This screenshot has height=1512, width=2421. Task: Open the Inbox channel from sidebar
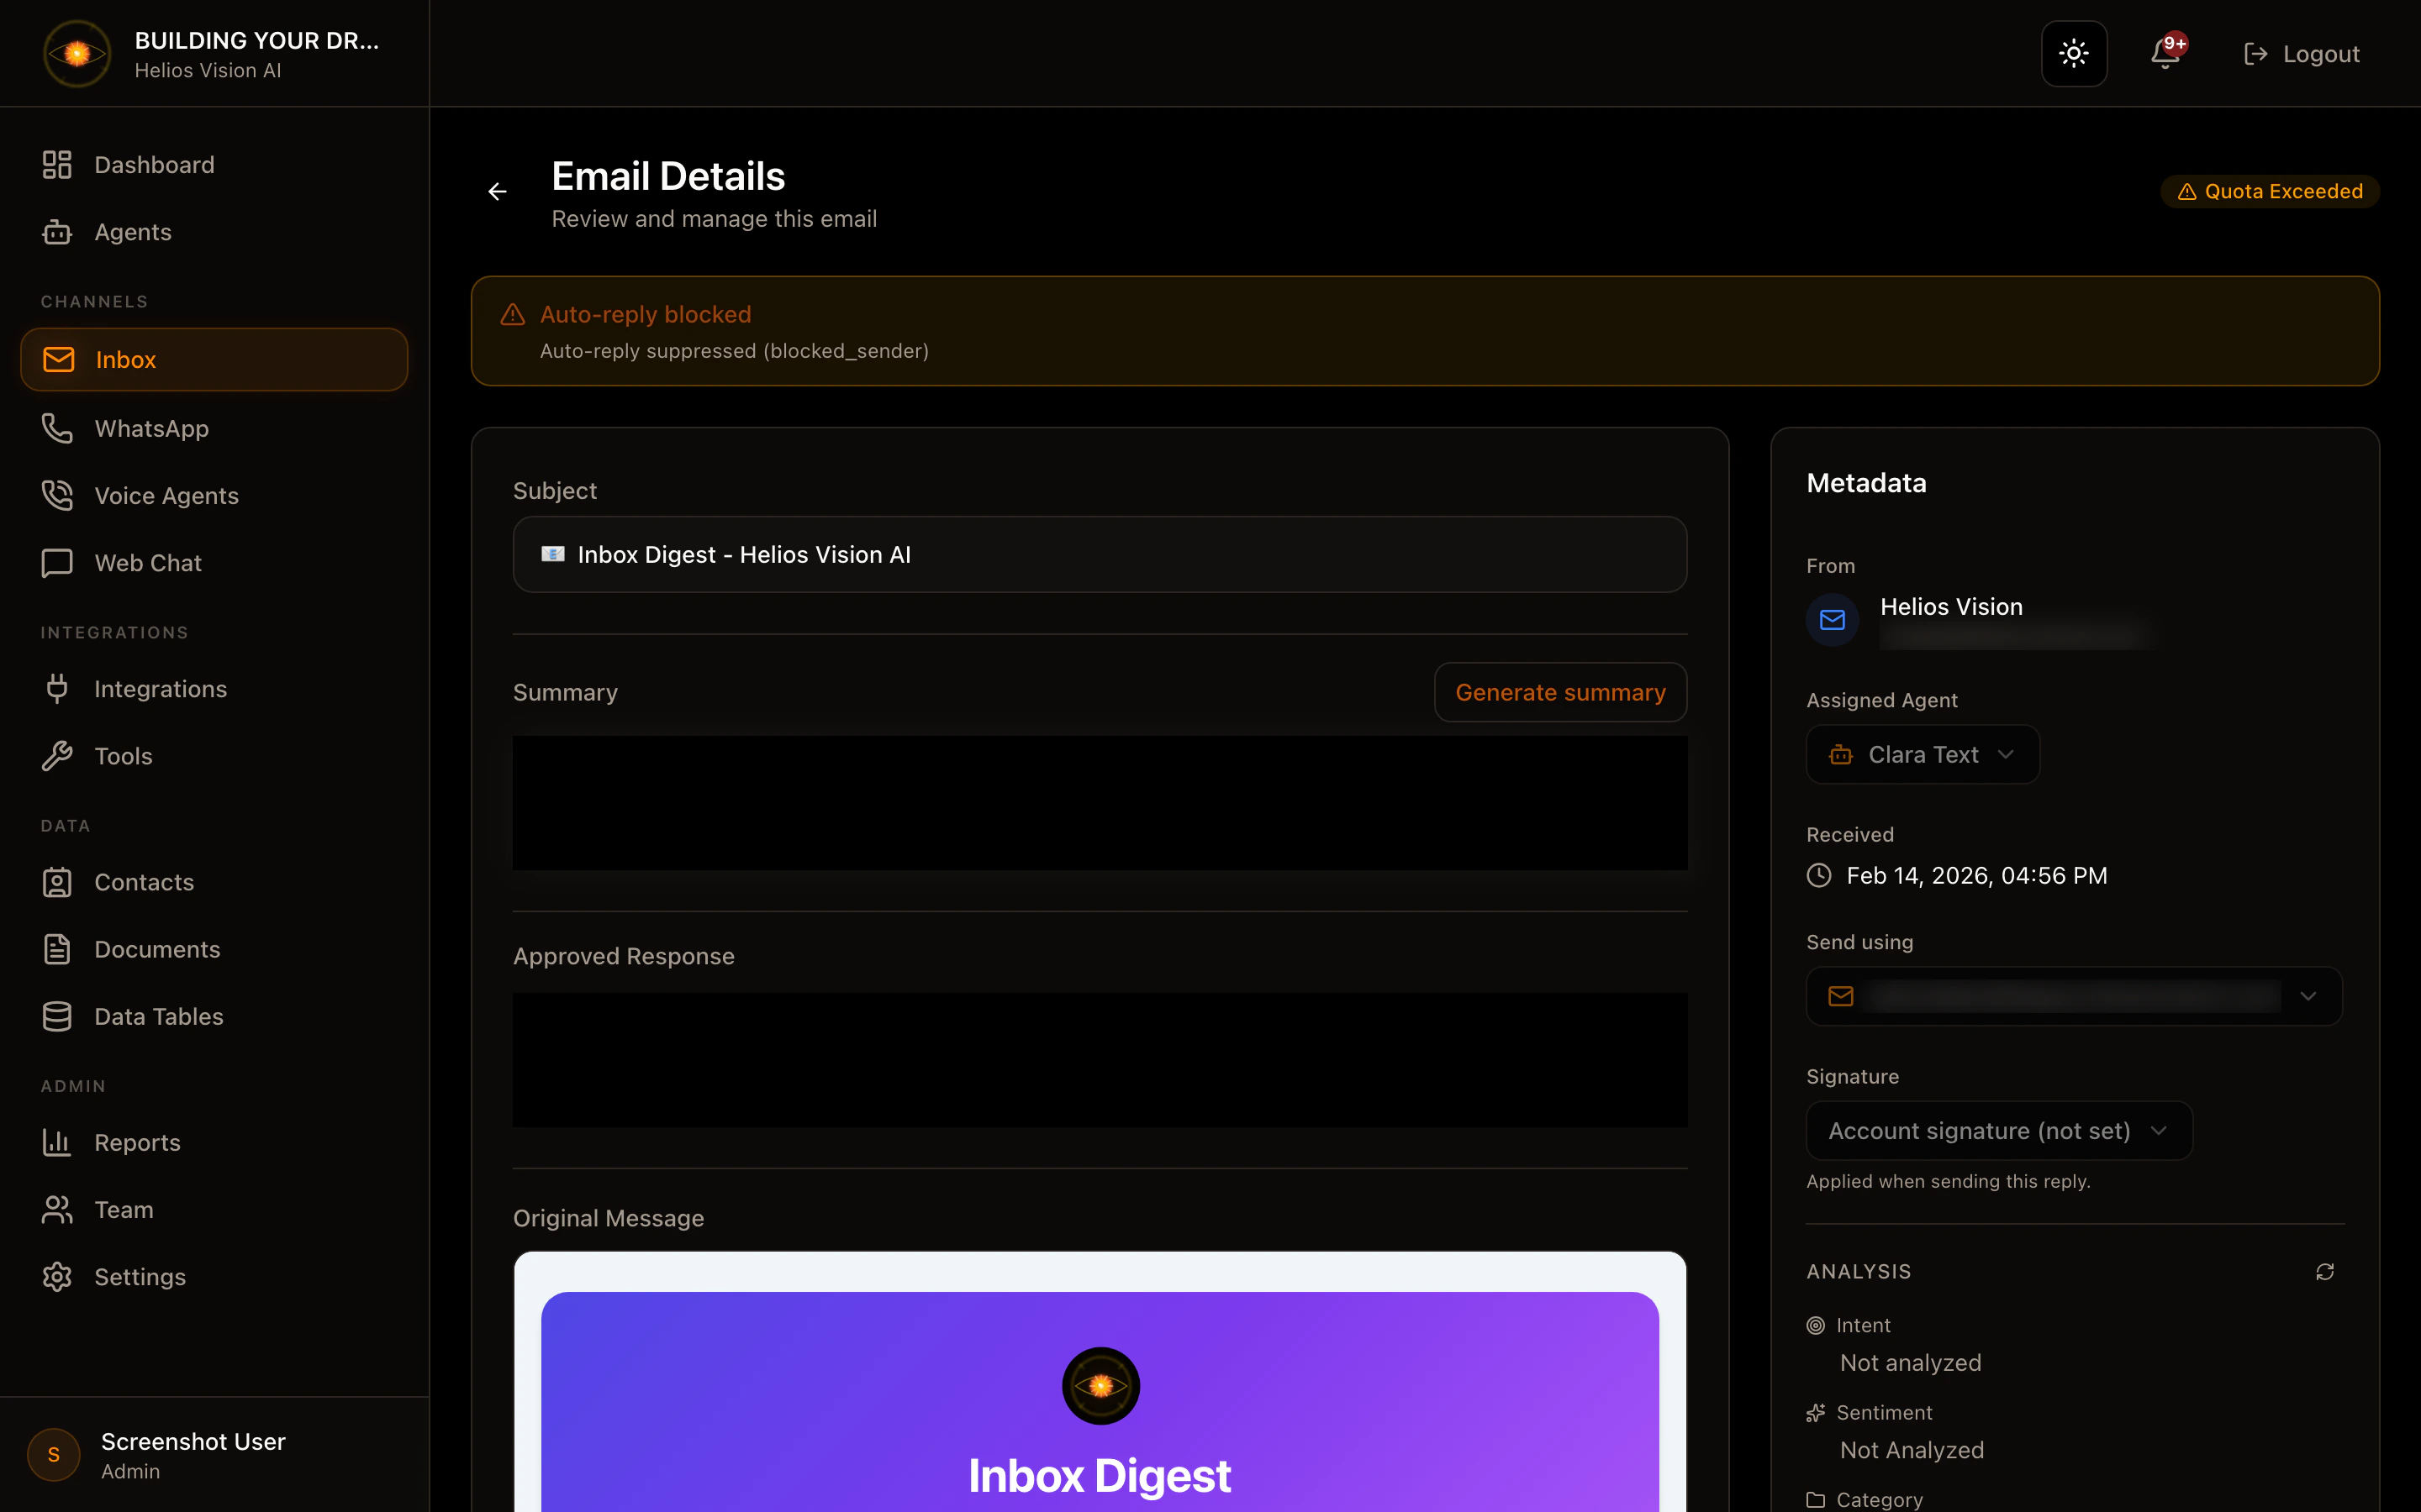pyautogui.click(x=125, y=359)
